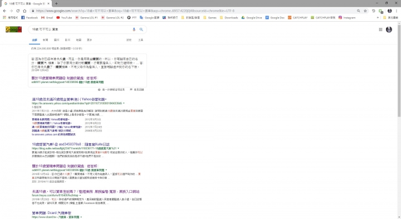Open the Chrome profile avatar in the toolbar
This screenshot has width=401, height=219.
click(x=389, y=11)
